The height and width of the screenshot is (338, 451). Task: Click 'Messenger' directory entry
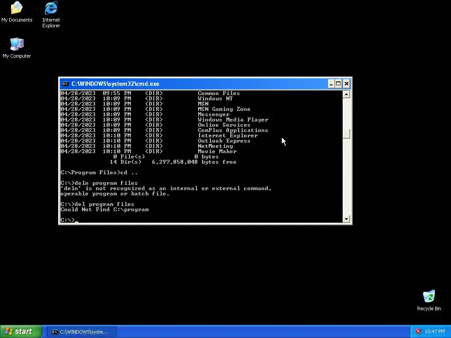coord(214,114)
